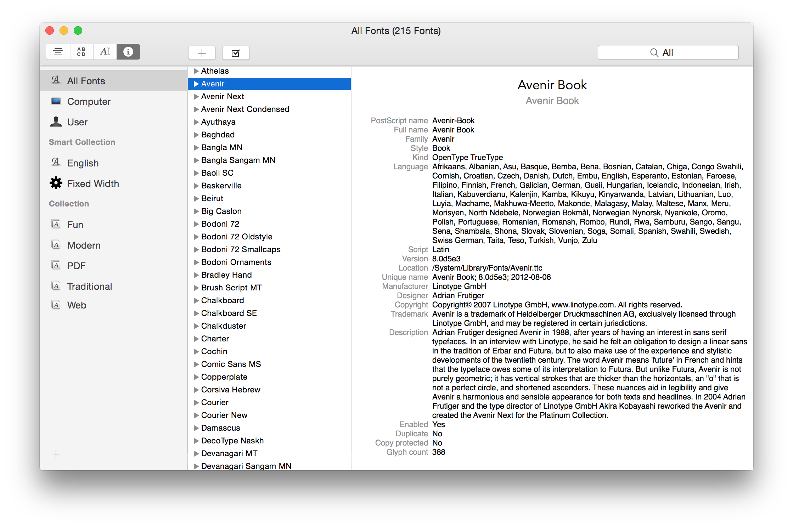Screen dimensions: 793x527
Task: Click the validate fonts checkmark button
Action: pos(236,52)
